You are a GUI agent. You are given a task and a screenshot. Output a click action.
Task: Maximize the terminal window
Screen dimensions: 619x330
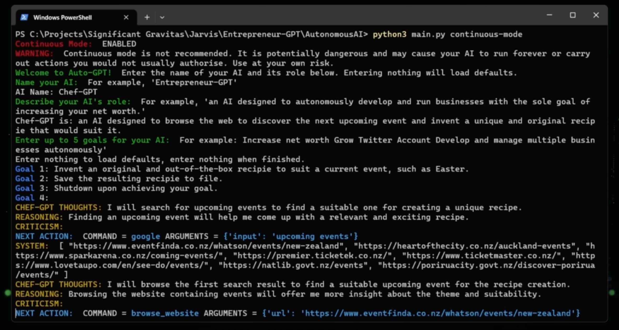click(572, 15)
